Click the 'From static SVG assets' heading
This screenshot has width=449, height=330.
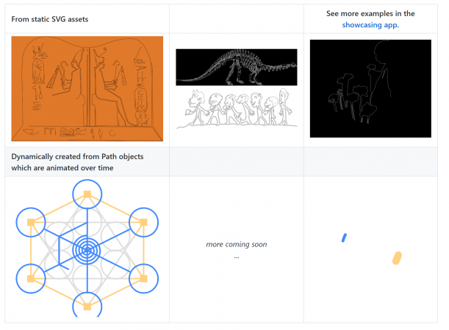click(50, 18)
